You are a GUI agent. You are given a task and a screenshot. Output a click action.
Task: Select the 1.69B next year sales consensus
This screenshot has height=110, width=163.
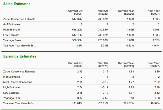(x=156, y=19)
